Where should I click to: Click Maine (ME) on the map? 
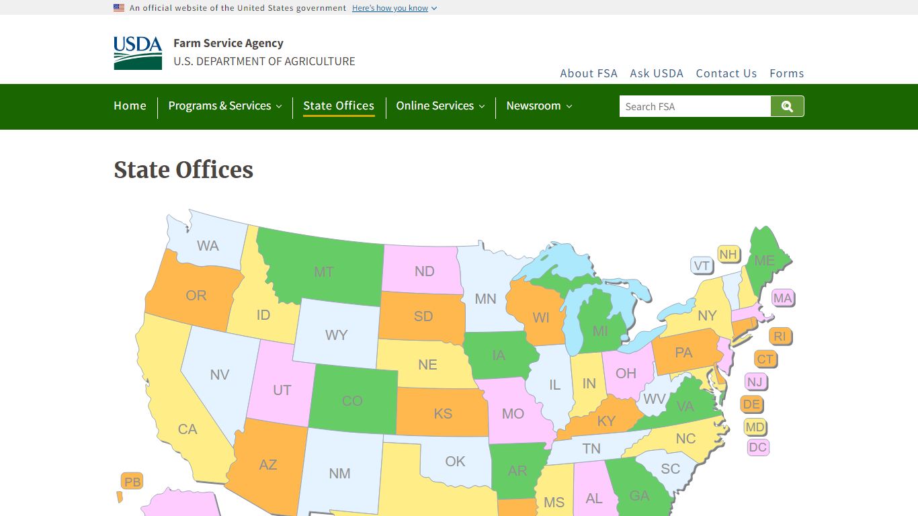pos(764,261)
